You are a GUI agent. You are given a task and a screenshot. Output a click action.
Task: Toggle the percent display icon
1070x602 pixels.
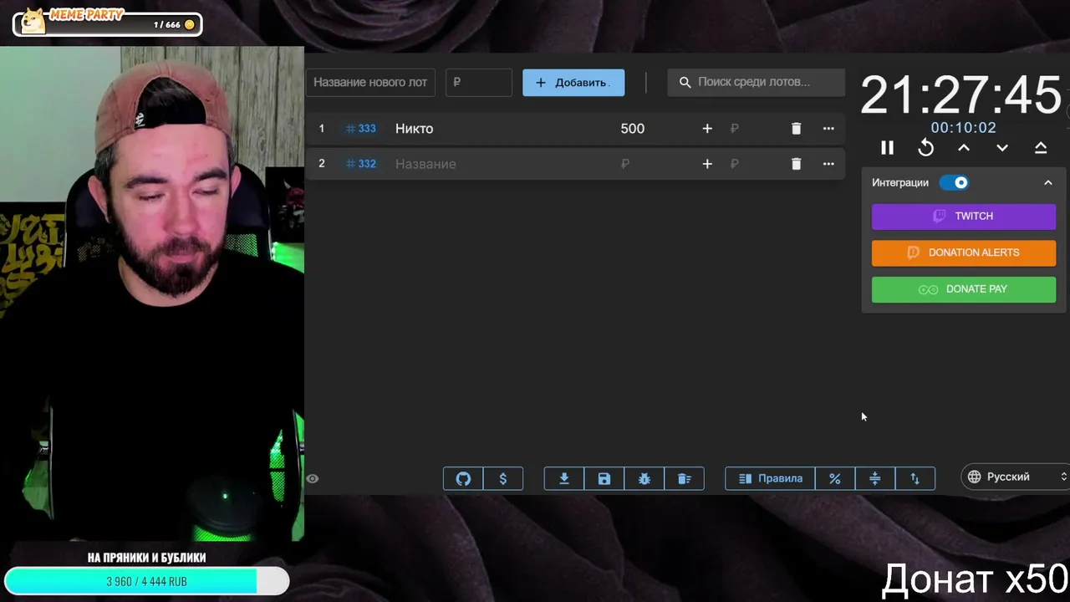834,478
